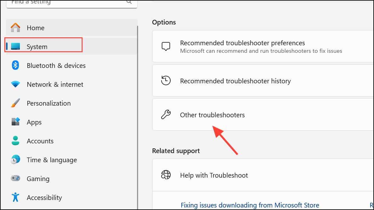
Task: Click the Network & internet Wi-Fi icon
Action: pyautogui.click(x=15, y=84)
